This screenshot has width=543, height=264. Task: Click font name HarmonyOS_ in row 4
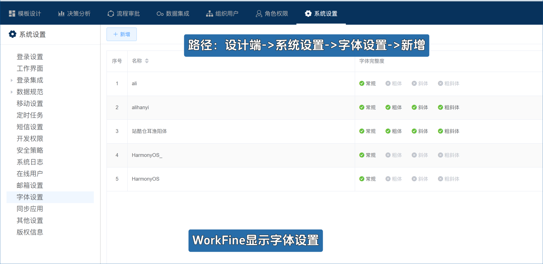[x=147, y=155]
